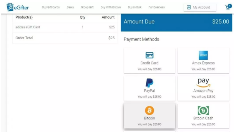Click the adidas eGift Card product row
The width and height of the screenshot is (234, 139).
tap(65, 27)
